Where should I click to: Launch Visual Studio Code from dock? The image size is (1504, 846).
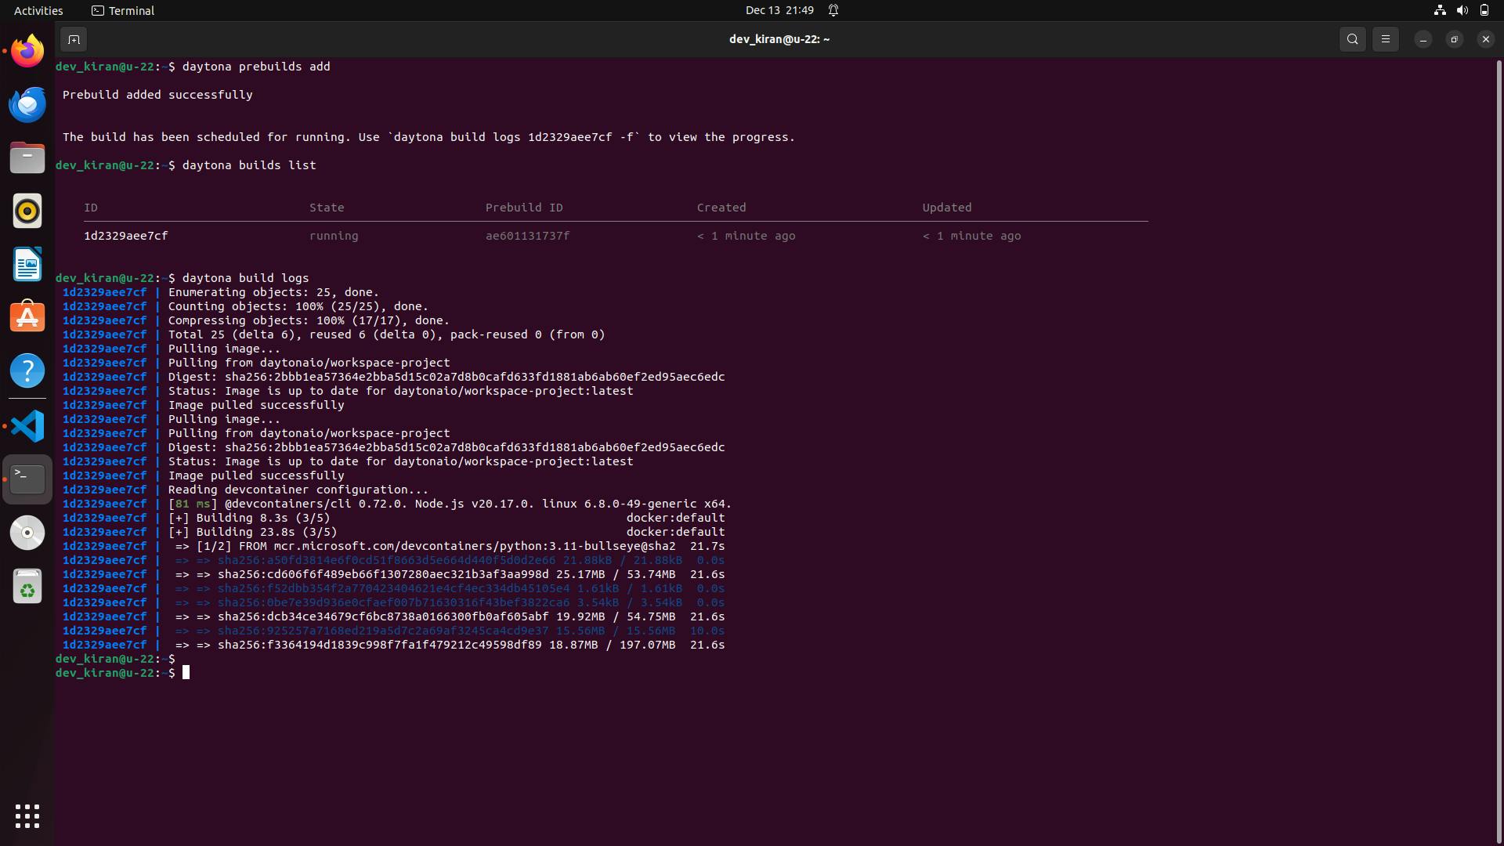[27, 426]
